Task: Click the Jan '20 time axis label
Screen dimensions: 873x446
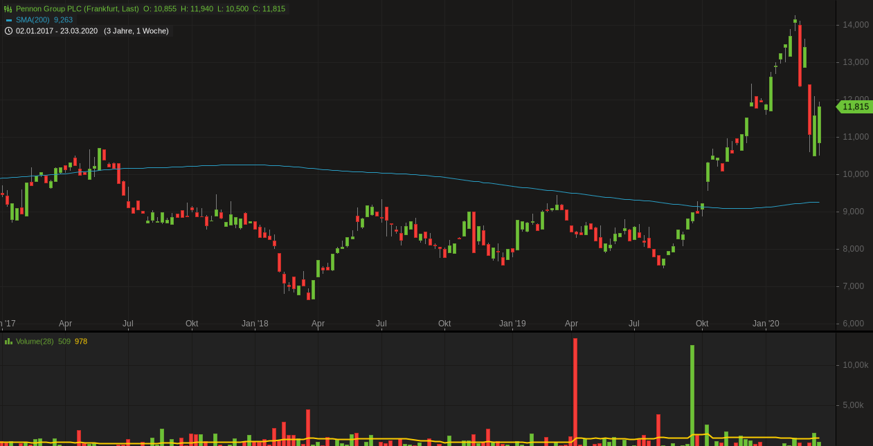Action: click(766, 324)
